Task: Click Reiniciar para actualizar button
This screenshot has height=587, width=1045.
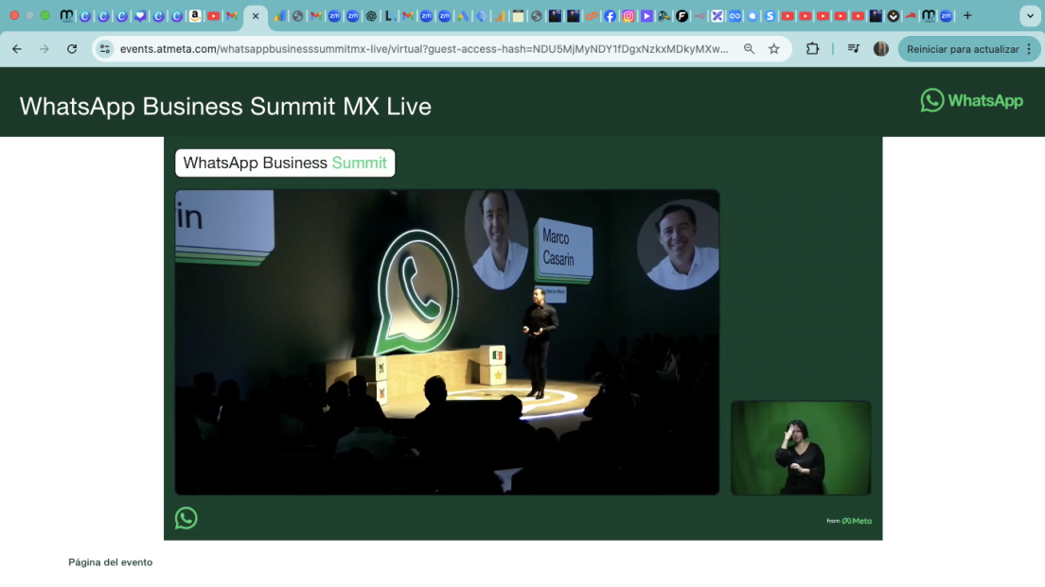Action: pos(962,49)
